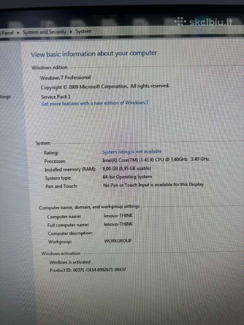Select the Windows activation section heading
This screenshot has height=325, width=244.
pos(61,253)
